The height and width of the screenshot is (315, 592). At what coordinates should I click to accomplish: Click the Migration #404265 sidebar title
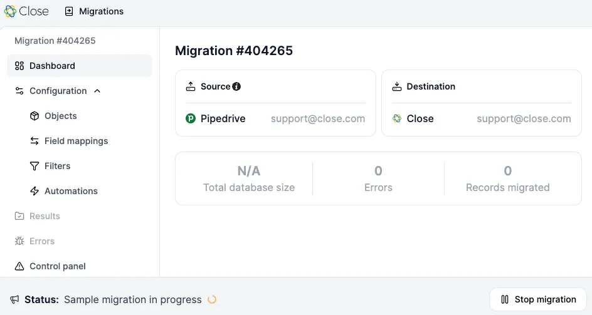[x=55, y=40]
